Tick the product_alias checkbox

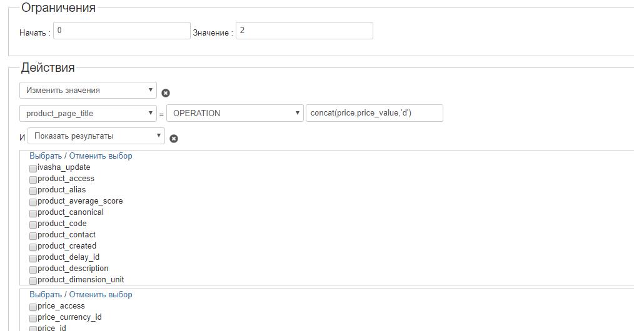pyautogui.click(x=33, y=191)
